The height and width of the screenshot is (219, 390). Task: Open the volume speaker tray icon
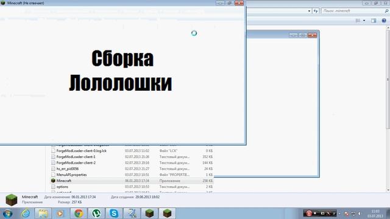pos(360,214)
